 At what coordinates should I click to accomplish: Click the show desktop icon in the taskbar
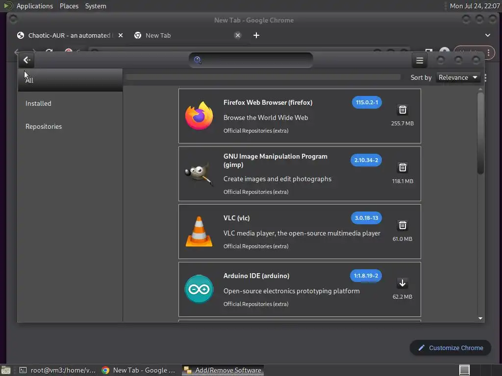coord(6,370)
